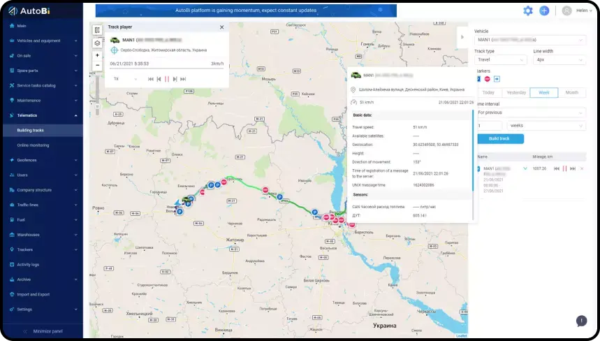This screenshot has width=600, height=341.
Task: Expand the Warehouses menu
Action: (x=75, y=235)
